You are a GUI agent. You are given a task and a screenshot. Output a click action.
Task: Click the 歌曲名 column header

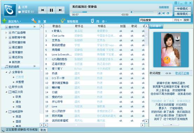56,26
